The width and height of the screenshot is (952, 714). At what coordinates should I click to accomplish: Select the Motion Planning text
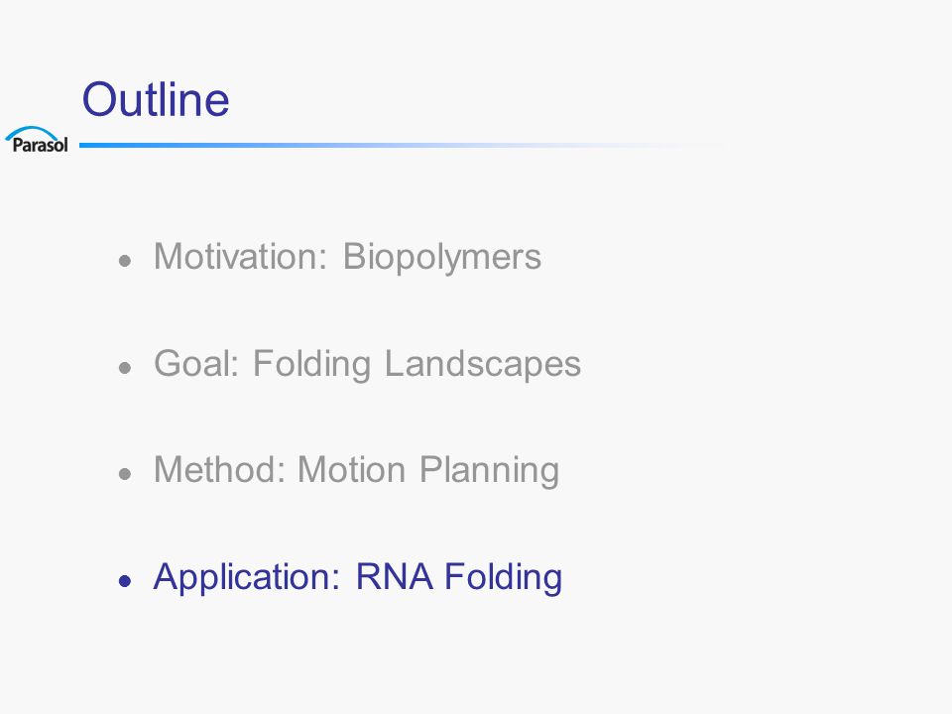(x=428, y=471)
